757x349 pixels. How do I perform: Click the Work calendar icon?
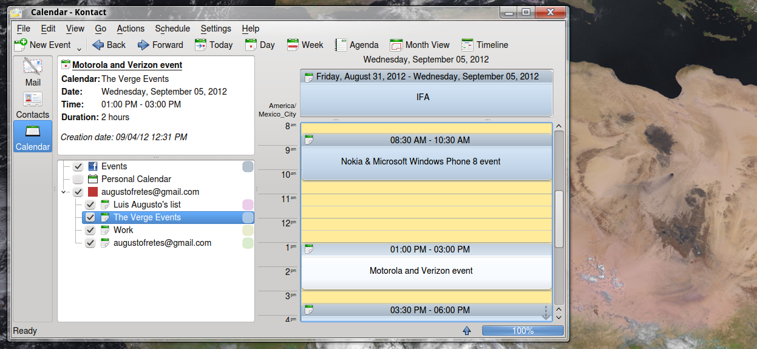[105, 230]
